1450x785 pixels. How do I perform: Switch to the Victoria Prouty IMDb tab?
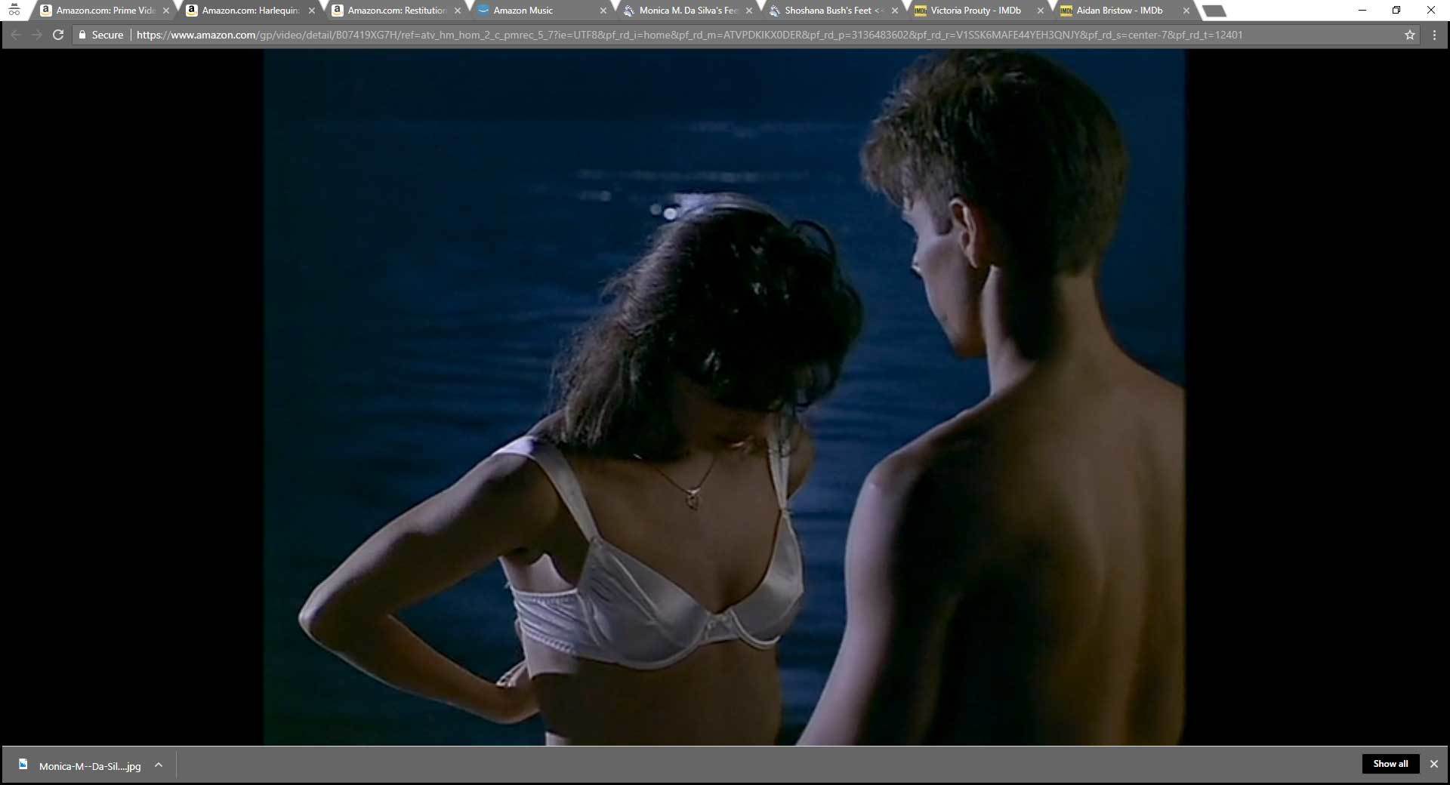(975, 11)
